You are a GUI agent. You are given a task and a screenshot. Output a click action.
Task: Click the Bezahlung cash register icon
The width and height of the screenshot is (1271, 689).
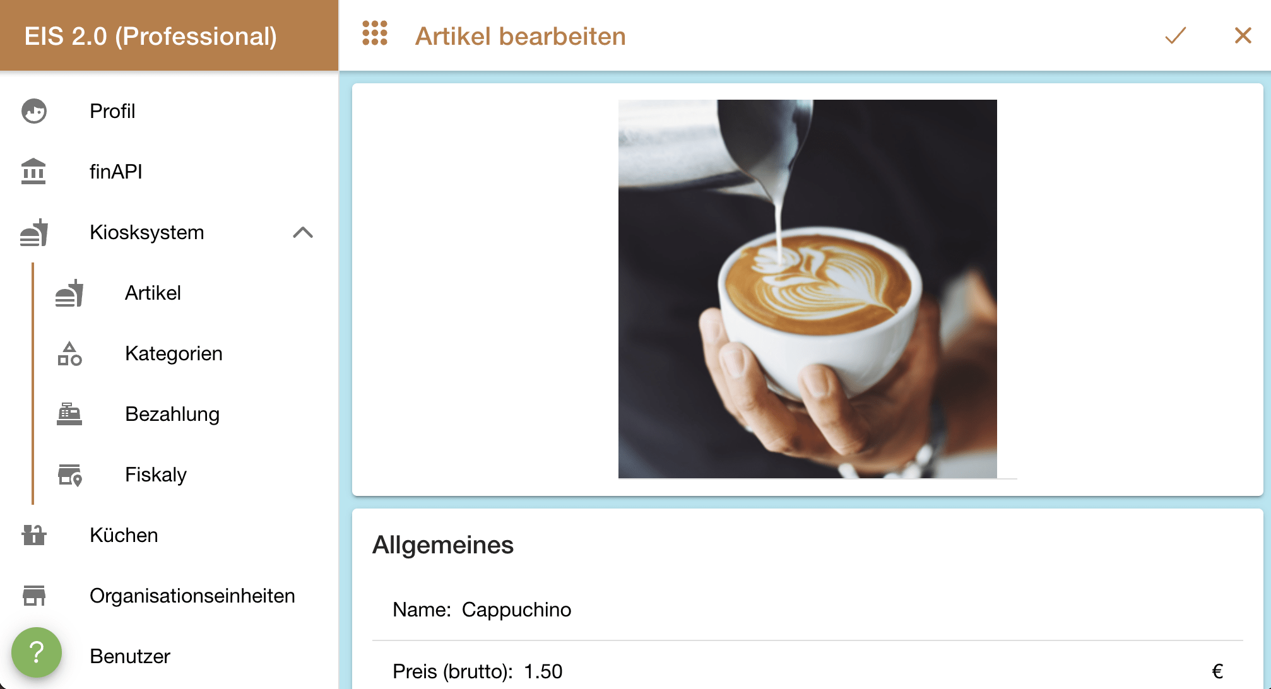pos(69,414)
